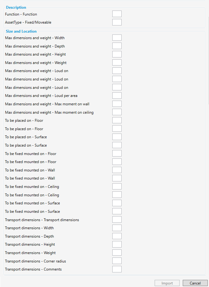Select the Transport dimensions - Width box
The width and height of the screenshot is (209, 287).
[117, 228]
